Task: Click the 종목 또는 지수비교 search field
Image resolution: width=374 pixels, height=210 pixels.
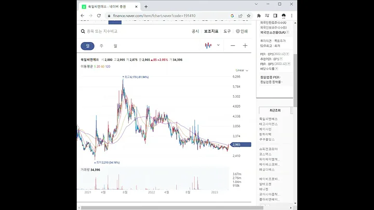Action: pos(102,31)
